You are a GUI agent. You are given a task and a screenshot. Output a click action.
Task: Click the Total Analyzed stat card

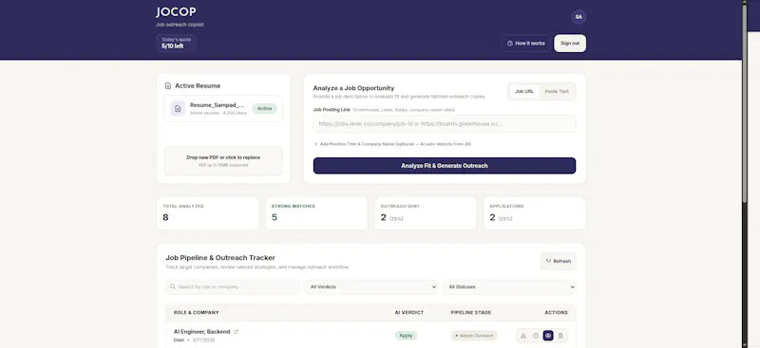[x=207, y=213]
